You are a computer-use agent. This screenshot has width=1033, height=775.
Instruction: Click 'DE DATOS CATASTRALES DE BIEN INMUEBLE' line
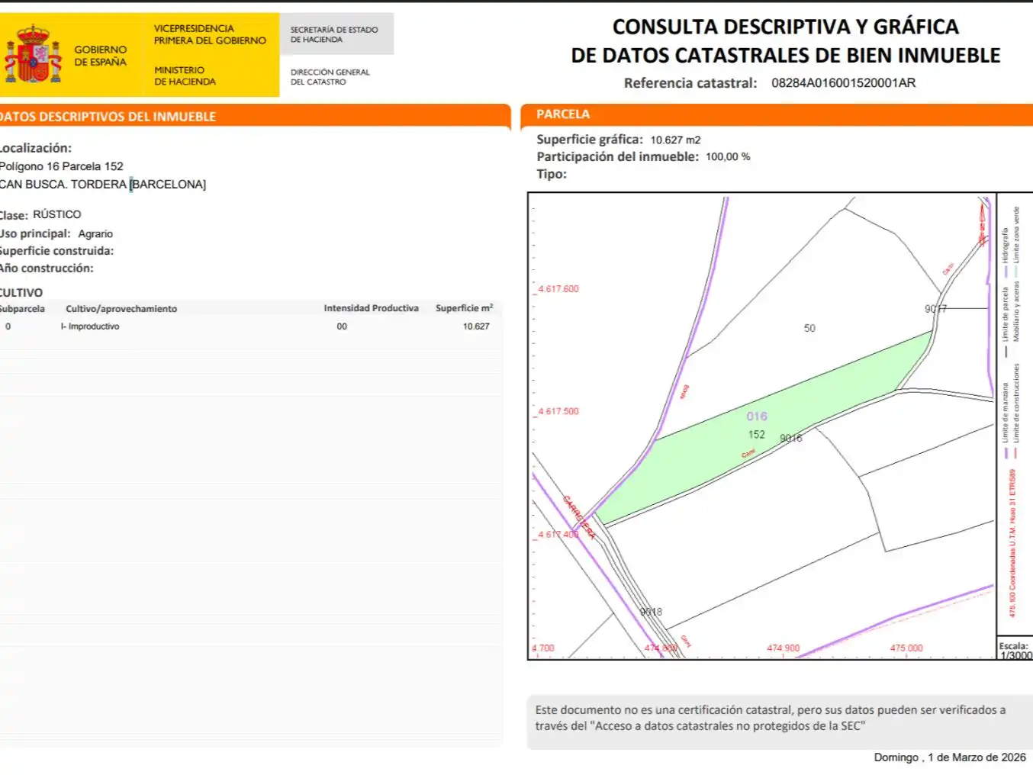[786, 56]
